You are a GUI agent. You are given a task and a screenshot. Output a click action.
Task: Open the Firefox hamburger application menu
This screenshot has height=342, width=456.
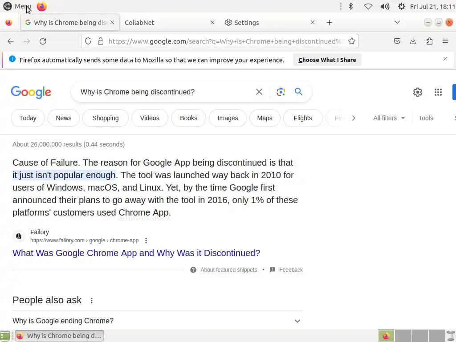coord(445,41)
